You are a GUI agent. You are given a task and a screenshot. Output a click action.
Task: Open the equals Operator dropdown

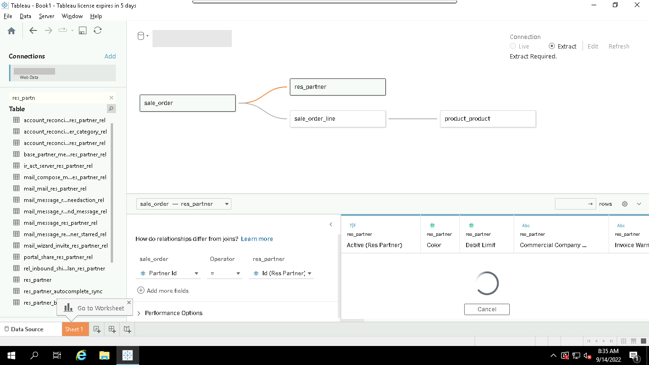point(225,273)
